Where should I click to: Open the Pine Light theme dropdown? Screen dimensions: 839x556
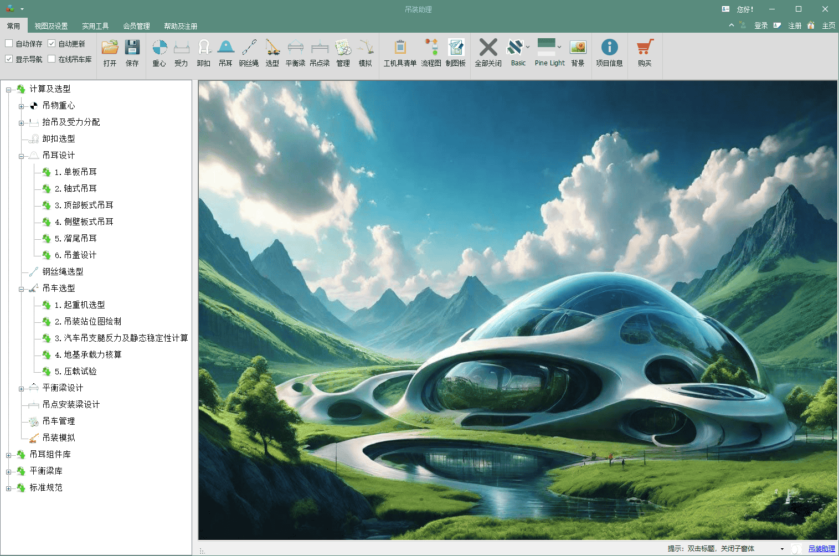[559, 47]
